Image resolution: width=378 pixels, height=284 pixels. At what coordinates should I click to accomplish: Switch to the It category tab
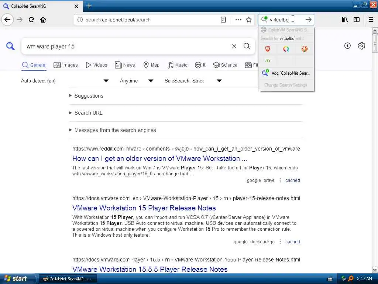200,65
